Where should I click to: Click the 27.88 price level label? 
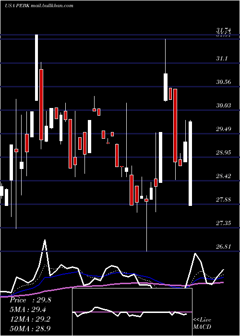[x=224, y=200]
